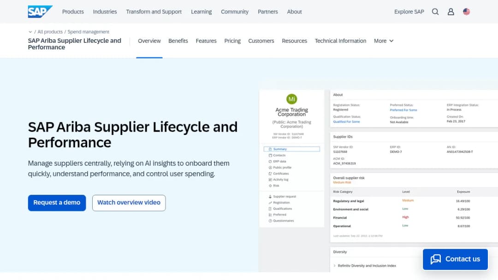Select Preferred in supplier sidebar

coord(279,215)
